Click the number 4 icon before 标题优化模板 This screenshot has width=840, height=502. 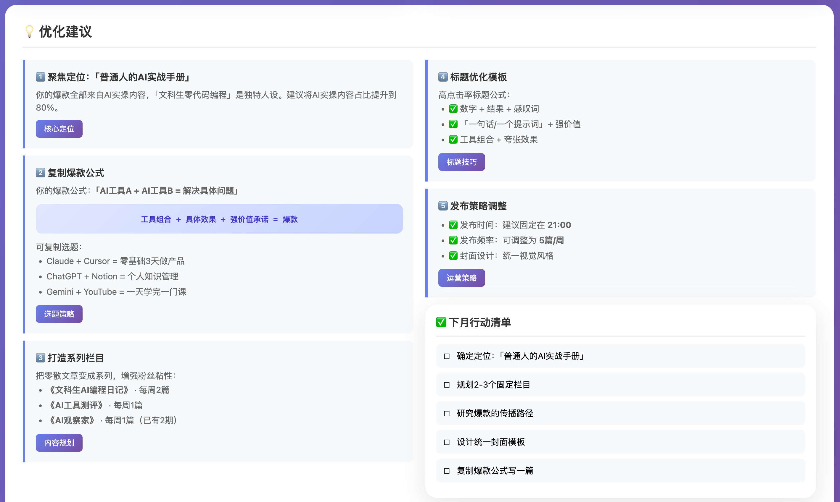coord(442,77)
